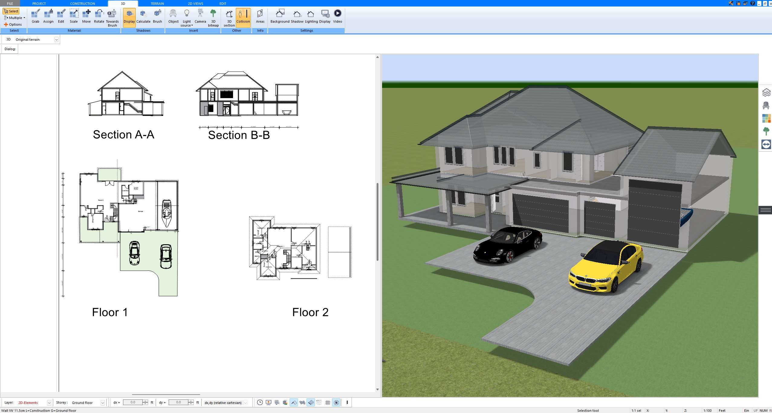772x413 pixels.
Task: Pick the Move material tool
Action: [x=86, y=16]
